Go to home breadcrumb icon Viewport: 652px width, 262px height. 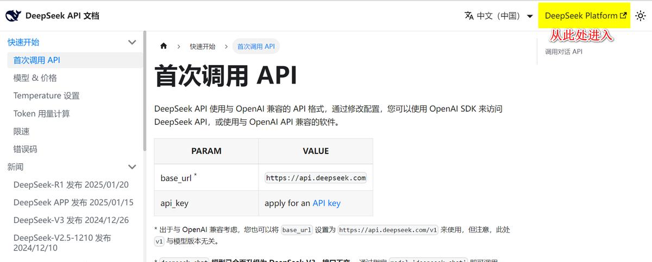coord(164,46)
